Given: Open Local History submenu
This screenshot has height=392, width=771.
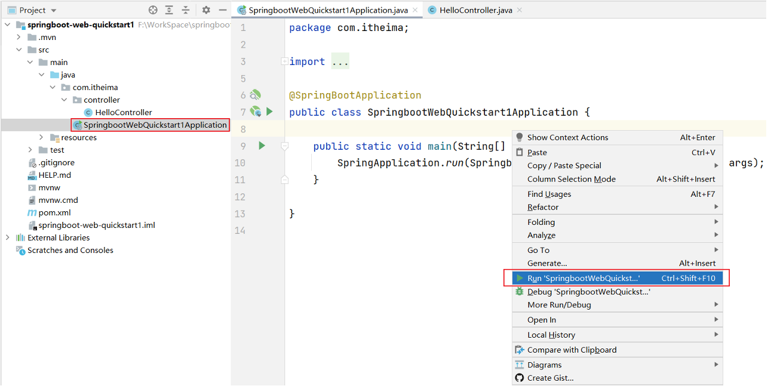Looking at the screenshot, I should click(617, 335).
